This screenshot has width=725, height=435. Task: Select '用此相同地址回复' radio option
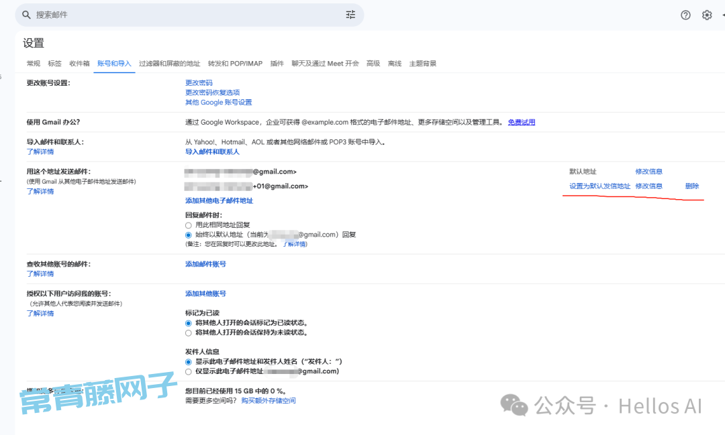click(189, 225)
